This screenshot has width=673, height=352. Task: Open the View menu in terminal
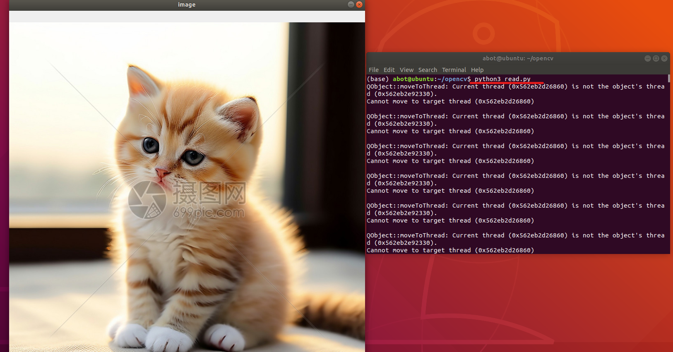406,70
